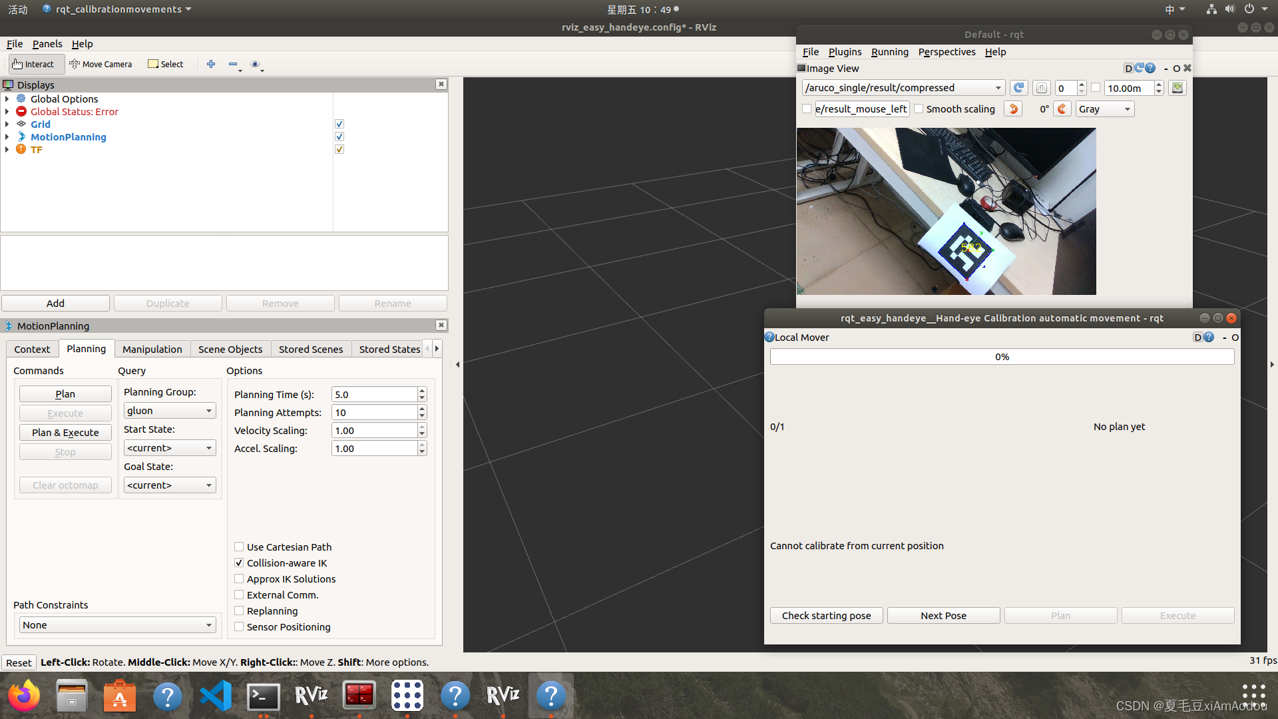Uncheck Collision-aware IK
Image resolution: width=1278 pixels, height=719 pixels.
(x=239, y=563)
